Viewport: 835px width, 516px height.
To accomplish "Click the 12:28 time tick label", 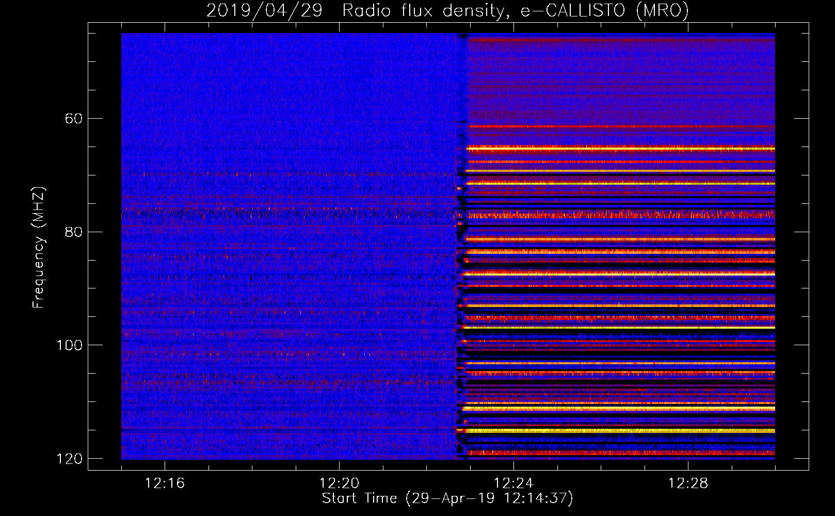I will [x=688, y=483].
